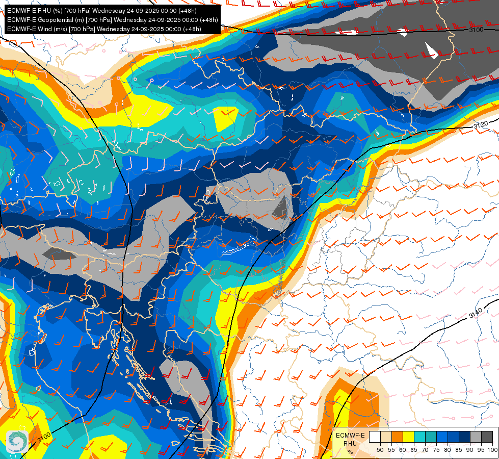
Task: Click the 3120 geopotential contour label
Action: 481,125
